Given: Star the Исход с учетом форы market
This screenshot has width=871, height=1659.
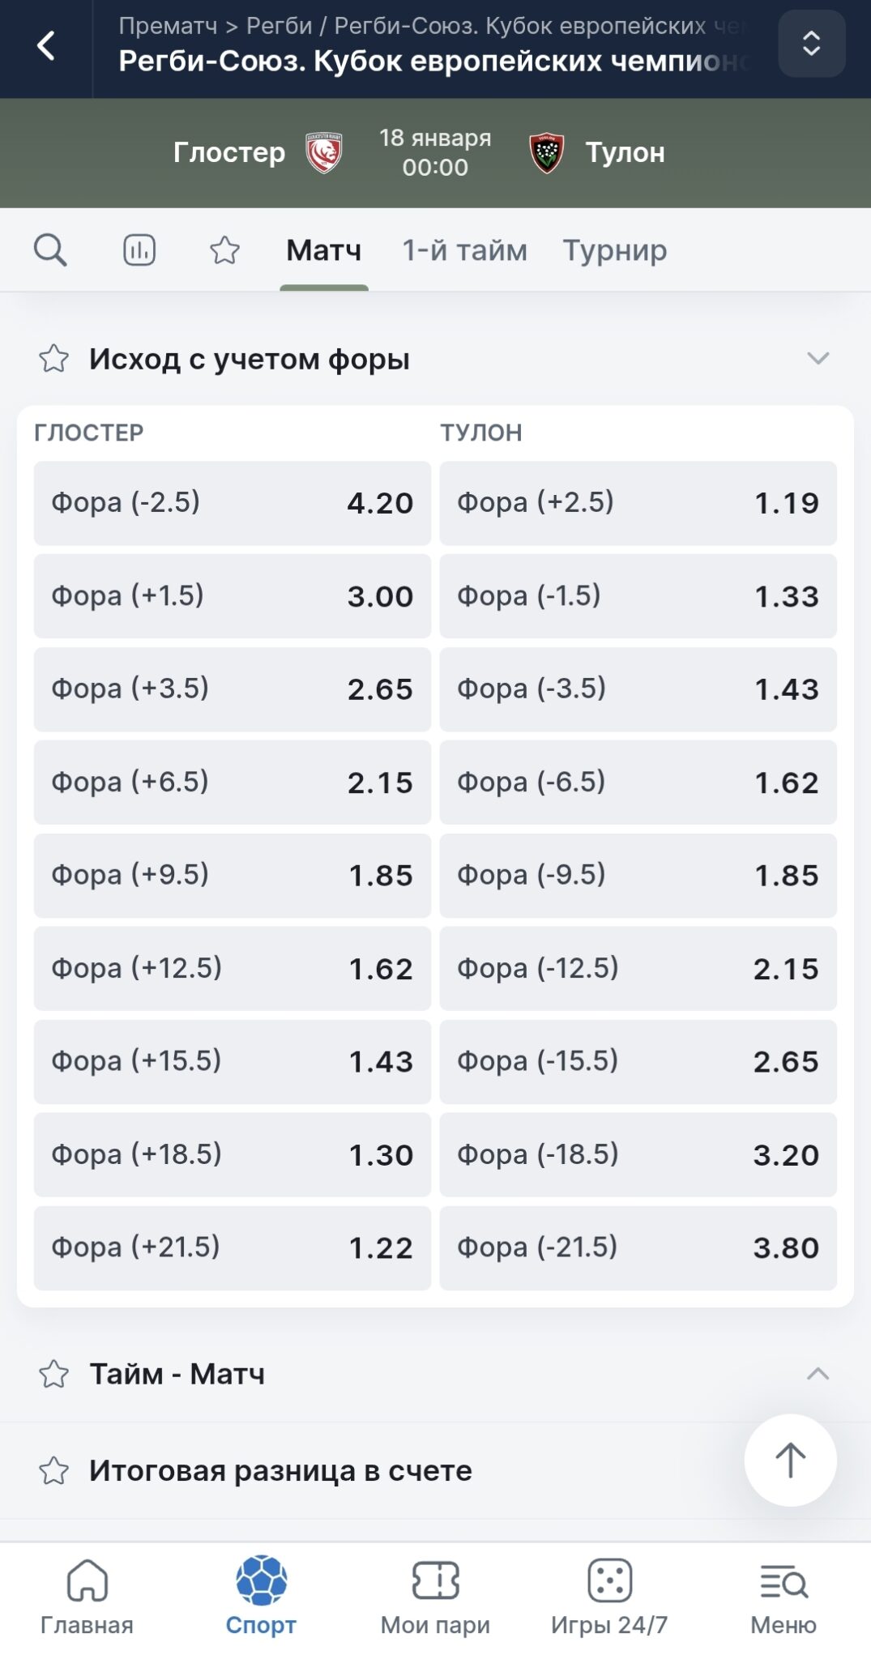Looking at the screenshot, I should click(x=54, y=358).
